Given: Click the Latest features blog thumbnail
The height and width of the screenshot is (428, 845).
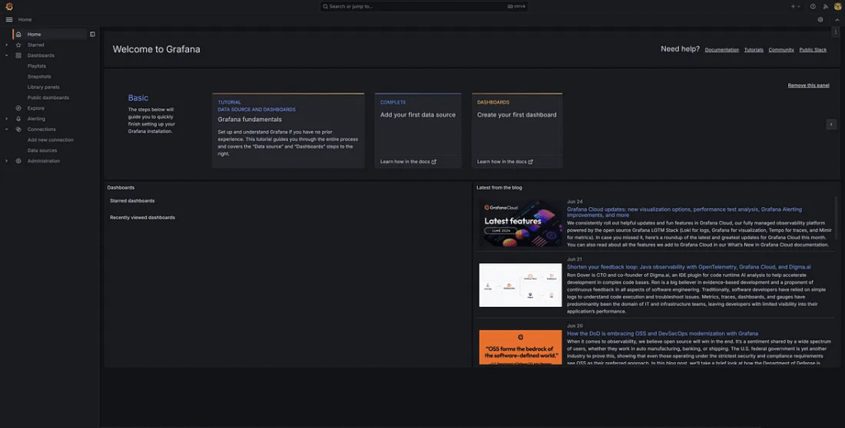Looking at the screenshot, I should coord(521,223).
